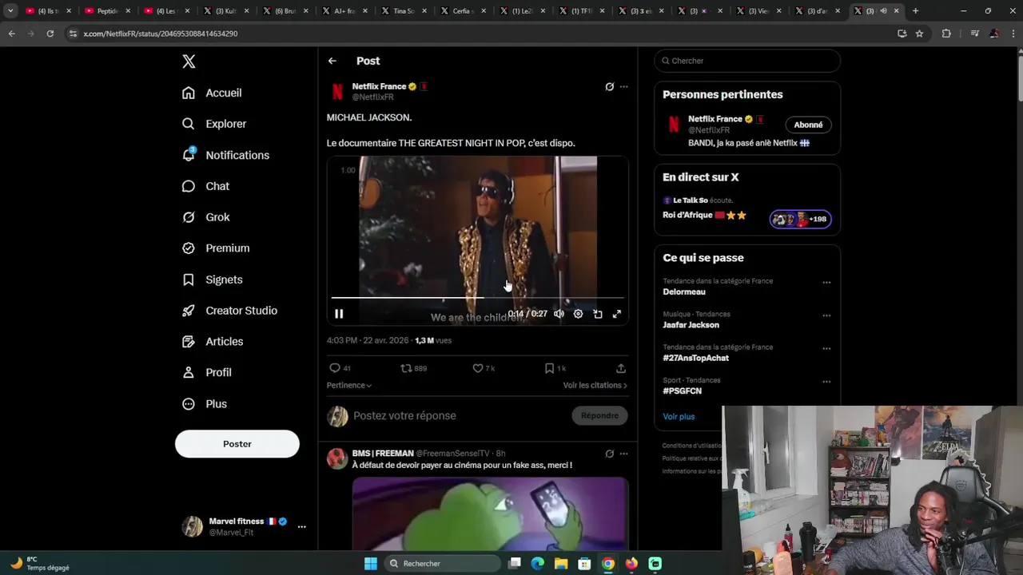Open more options on Netflix France post
1023x575 pixels.
(624, 86)
